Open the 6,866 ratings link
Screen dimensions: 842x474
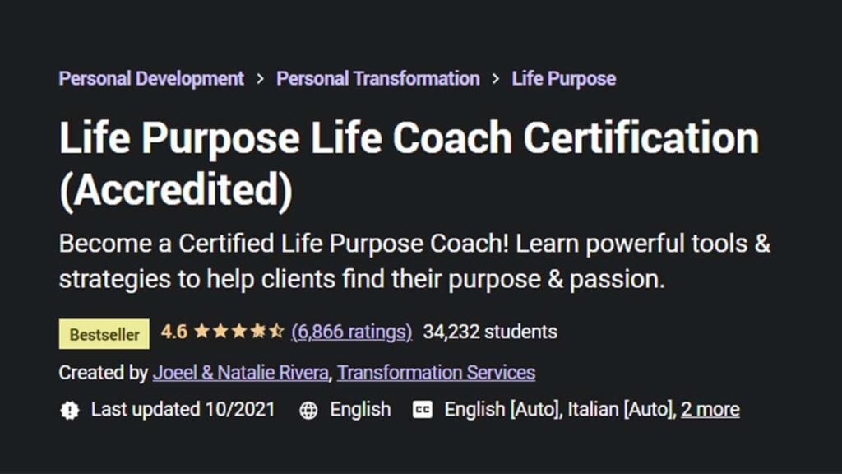pyautogui.click(x=352, y=332)
